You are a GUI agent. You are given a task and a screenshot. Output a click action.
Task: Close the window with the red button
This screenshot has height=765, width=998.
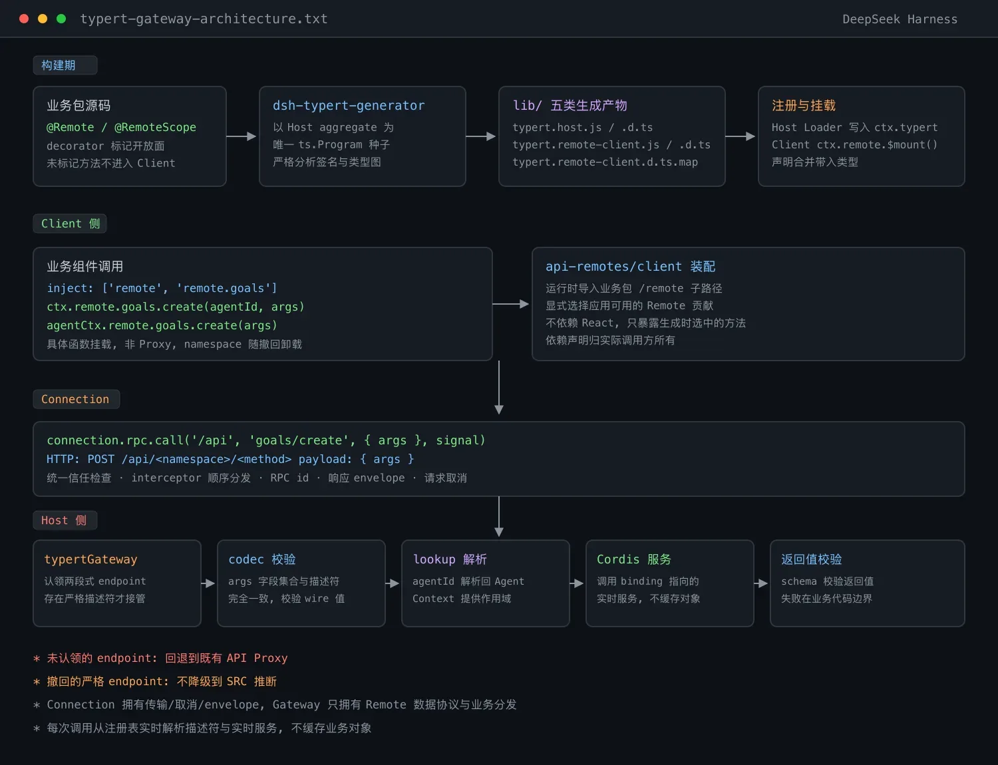pyautogui.click(x=24, y=19)
